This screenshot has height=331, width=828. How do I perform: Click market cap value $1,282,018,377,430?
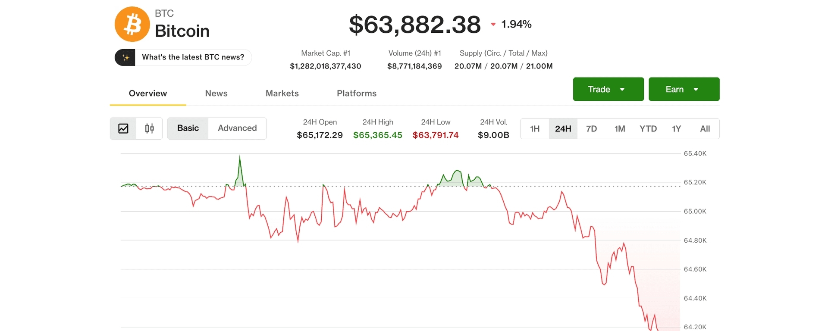tap(326, 66)
